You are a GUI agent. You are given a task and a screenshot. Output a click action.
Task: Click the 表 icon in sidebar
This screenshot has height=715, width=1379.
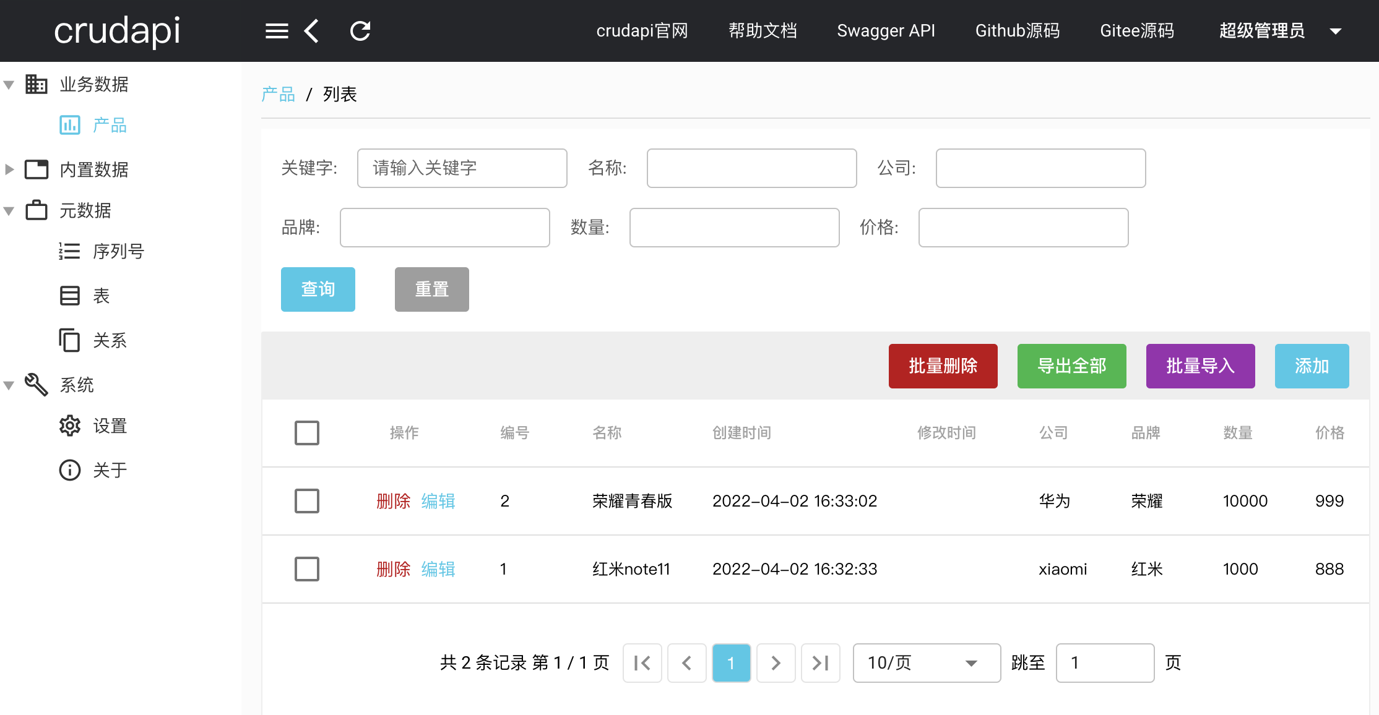click(x=69, y=296)
